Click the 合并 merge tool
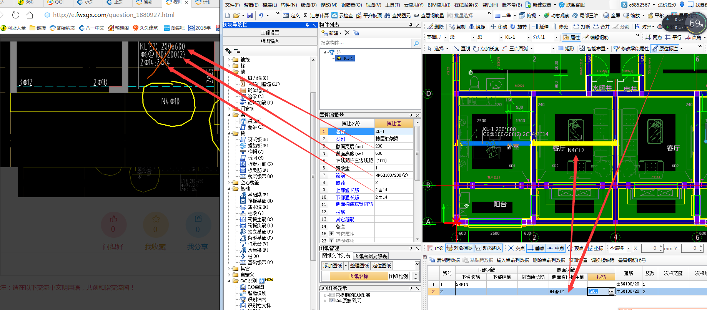Image resolution: width=707 pixels, height=310 pixels. [x=601, y=27]
